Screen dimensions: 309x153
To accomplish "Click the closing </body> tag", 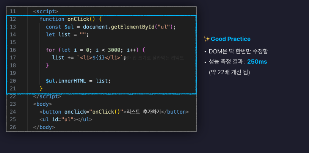I will pos(44,127).
